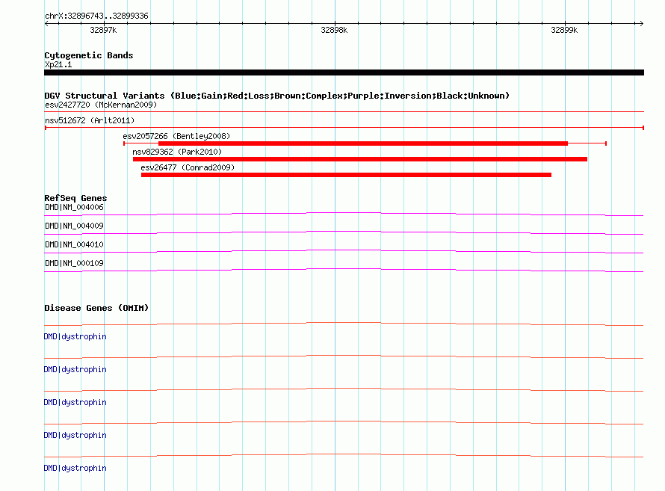The width and height of the screenshot is (665, 491).
Task: Click the thick red bar of esv2057266
Action: coord(363,143)
